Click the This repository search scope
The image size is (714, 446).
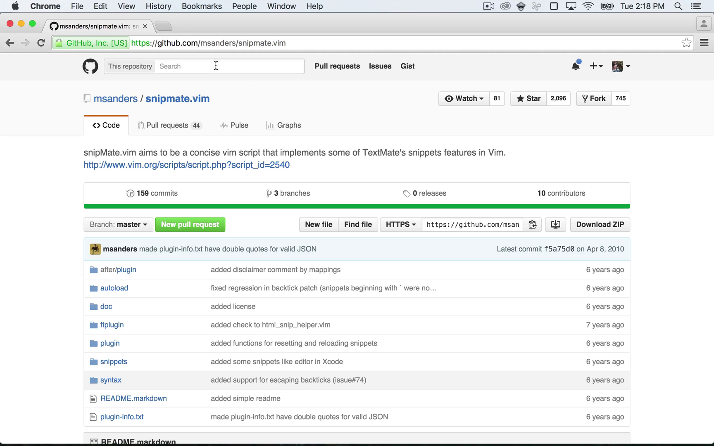(130, 66)
